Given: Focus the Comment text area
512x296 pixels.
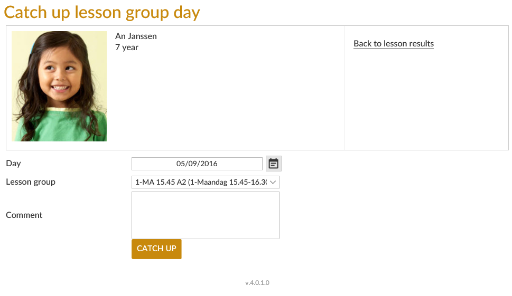Looking at the screenshot, I should pyautogui.click(x=205, y=215).
